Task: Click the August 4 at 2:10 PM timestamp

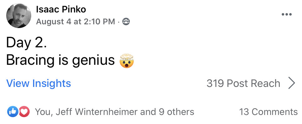Action: (75, 21)
